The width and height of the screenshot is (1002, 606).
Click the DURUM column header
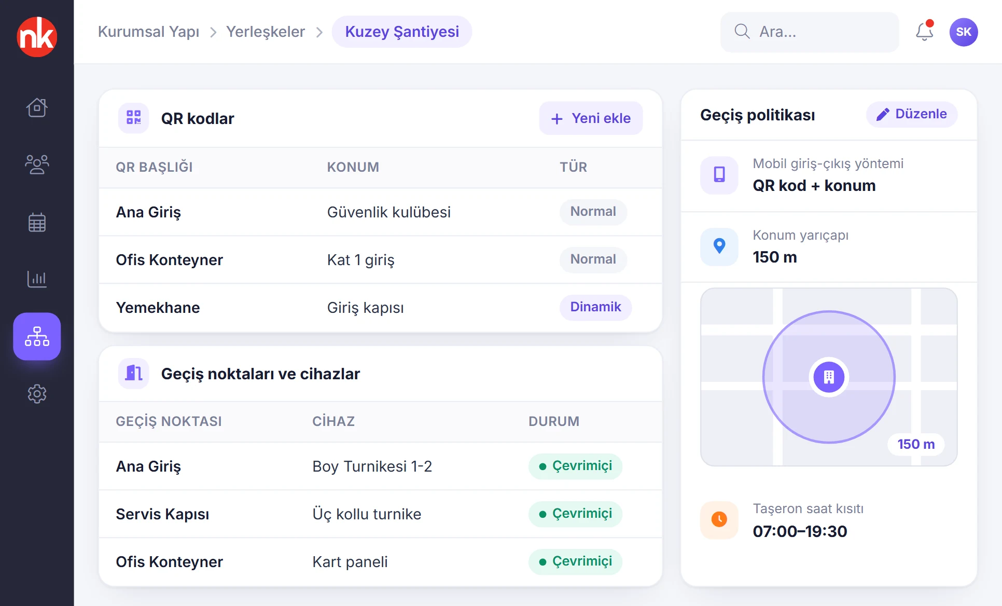[x=554, y=421]
